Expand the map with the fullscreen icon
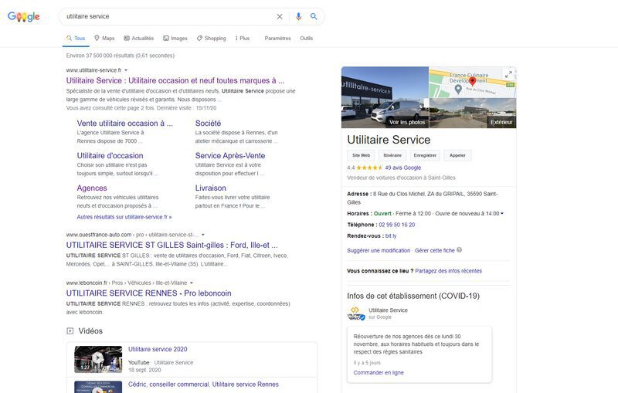Image resolution: width=618 pixels, height=393 pixels. [508, 74]
